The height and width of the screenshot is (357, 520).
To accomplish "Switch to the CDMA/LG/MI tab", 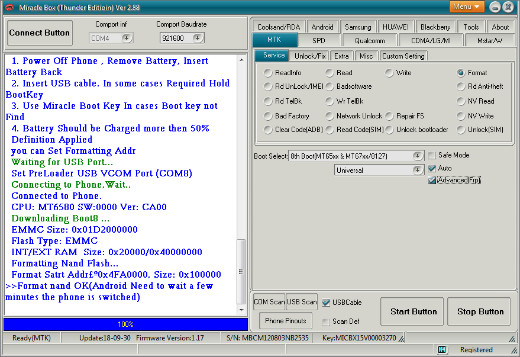I will (x=431, y=40).
